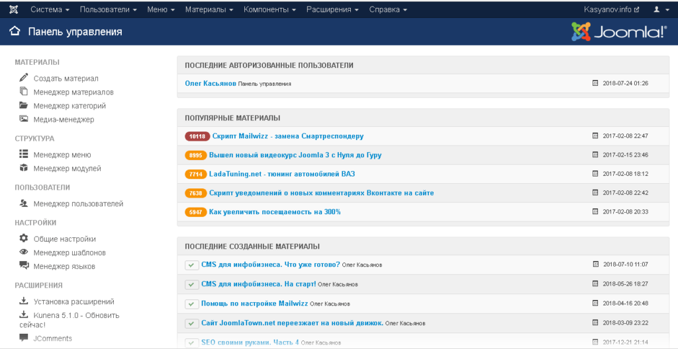
Task: Open Менеджер модулей in sidebar
Action: click(68, 169)
